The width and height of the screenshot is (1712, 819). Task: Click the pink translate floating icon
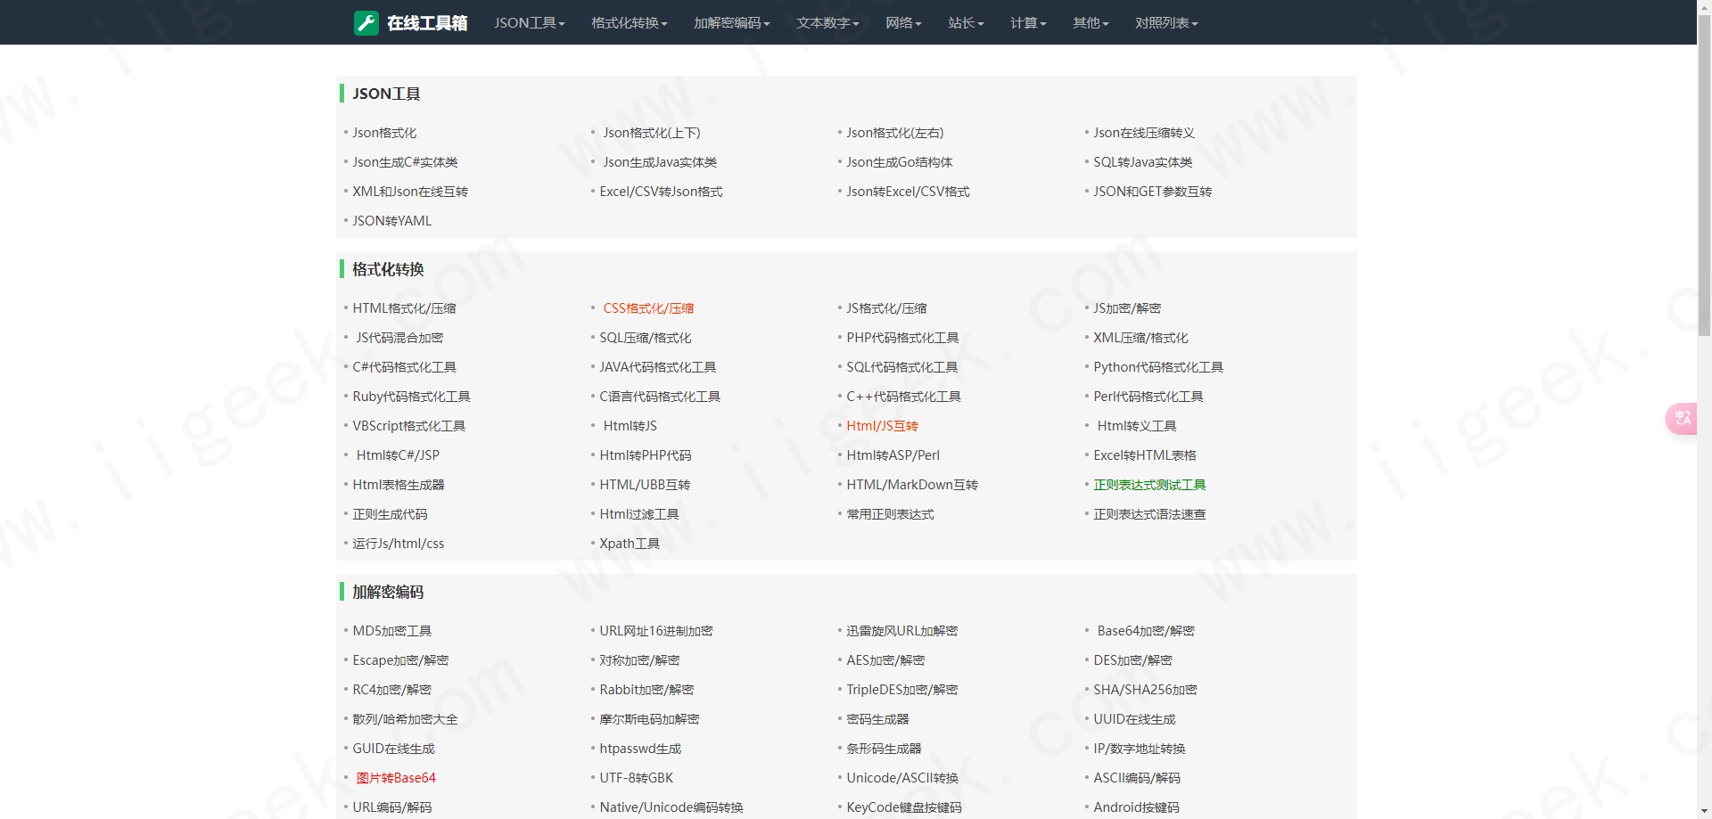(1682, 418)
